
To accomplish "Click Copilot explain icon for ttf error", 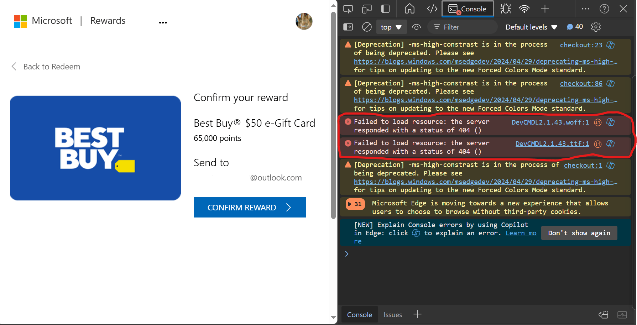I will click(x=611, y=144).
